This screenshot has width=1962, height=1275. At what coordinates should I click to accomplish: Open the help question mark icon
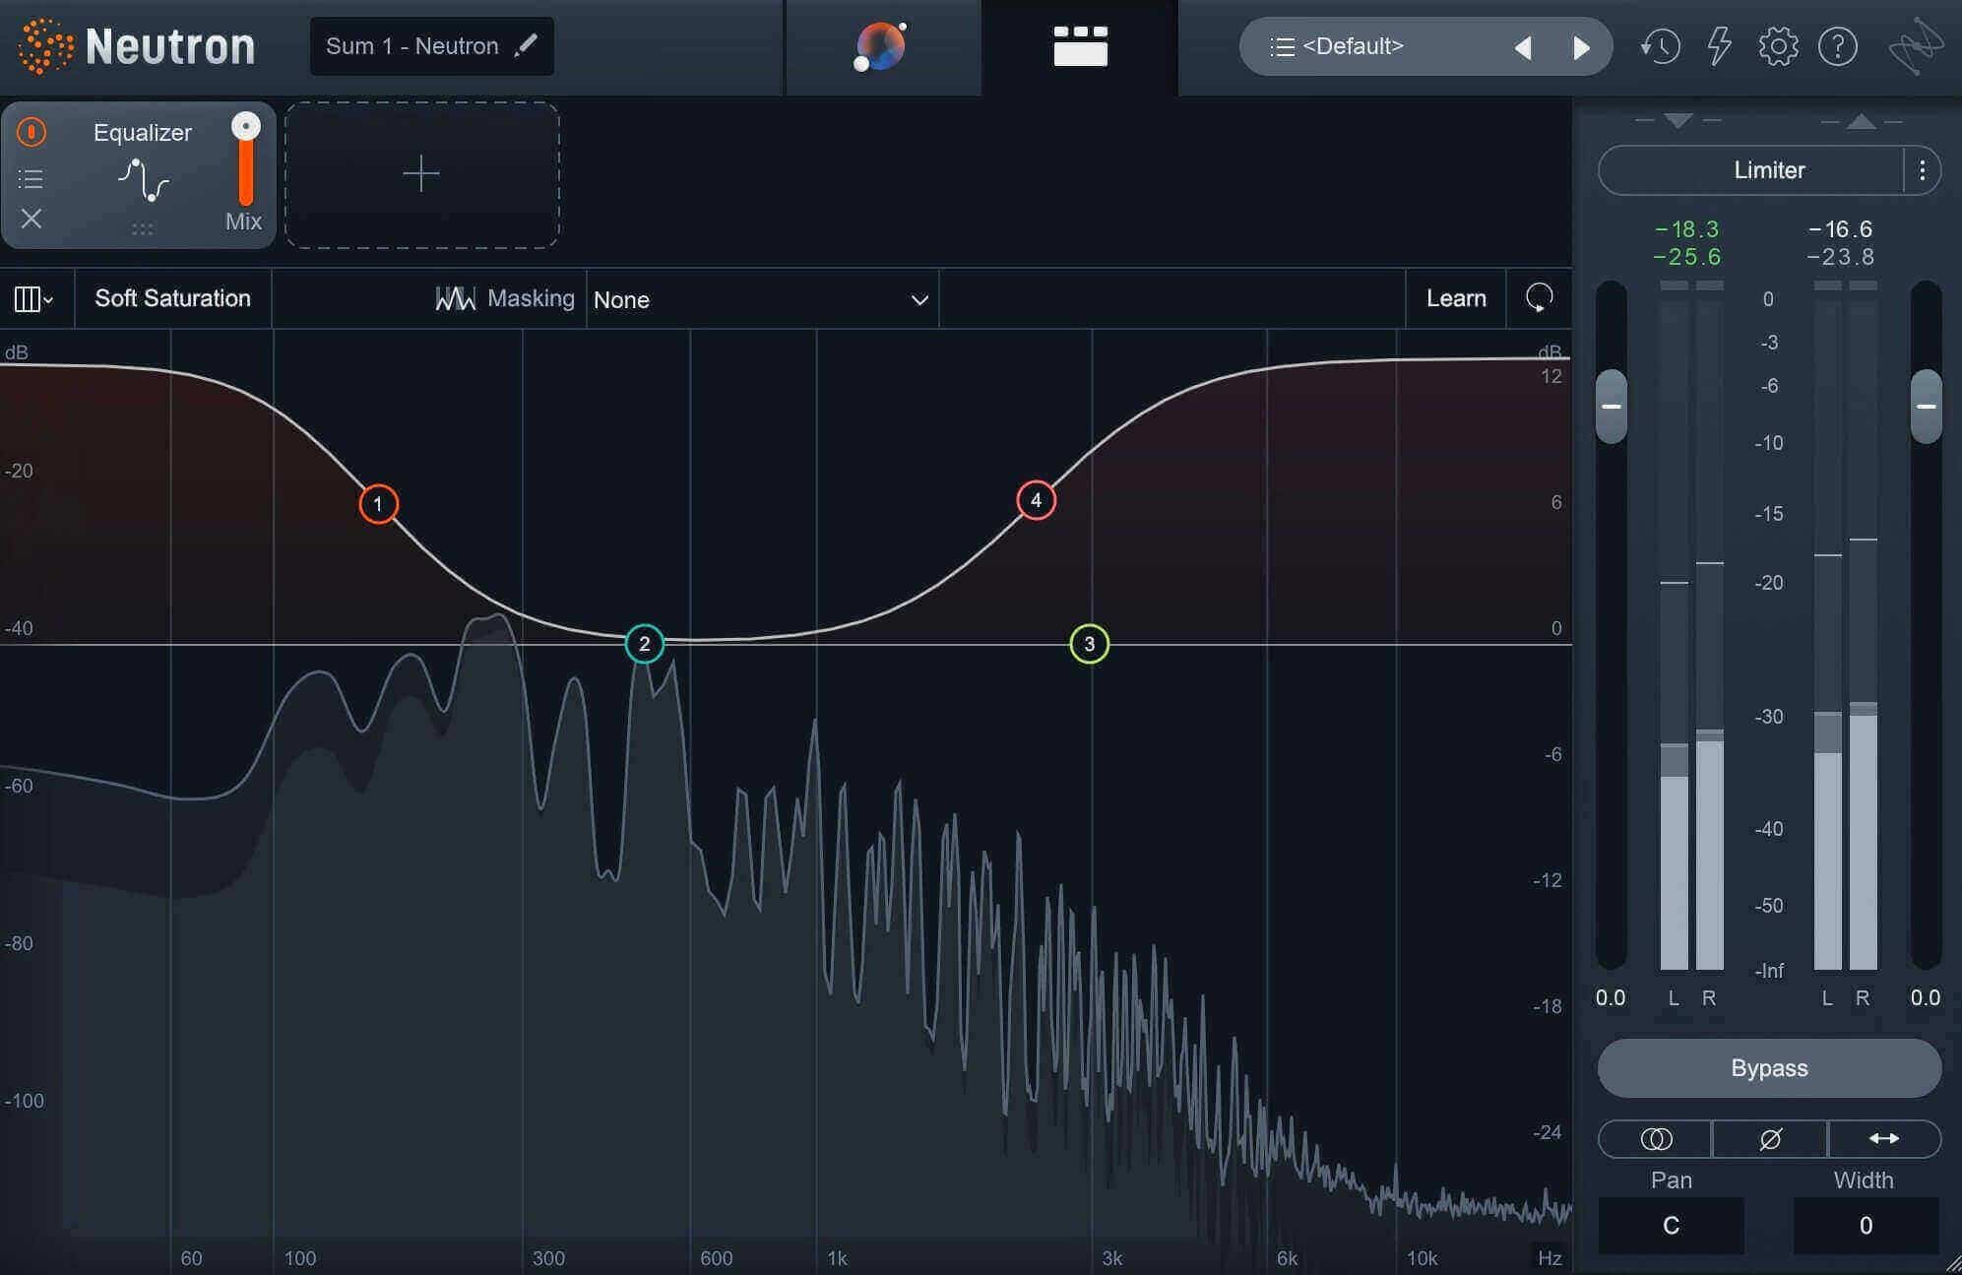tap(1837, 46)
